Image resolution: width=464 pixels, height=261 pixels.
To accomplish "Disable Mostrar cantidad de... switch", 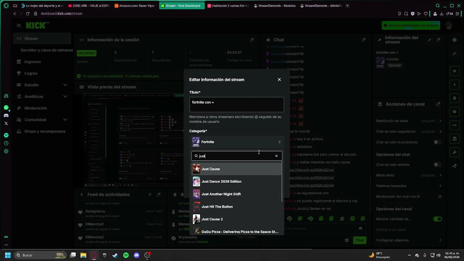I will pos(438,219).
